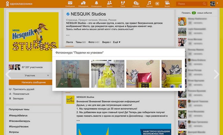
Task: Open the blue banner image in the post
Action: click(x=124, y=129)
